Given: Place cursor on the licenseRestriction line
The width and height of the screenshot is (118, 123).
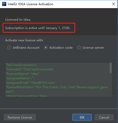Looking at the screenshot, I should pos(57,87).
